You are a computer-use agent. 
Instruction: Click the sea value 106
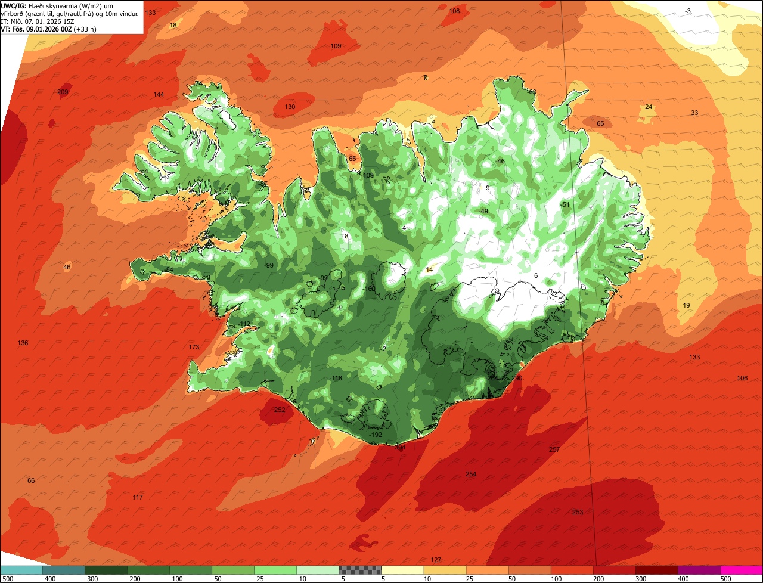point(742,378)
